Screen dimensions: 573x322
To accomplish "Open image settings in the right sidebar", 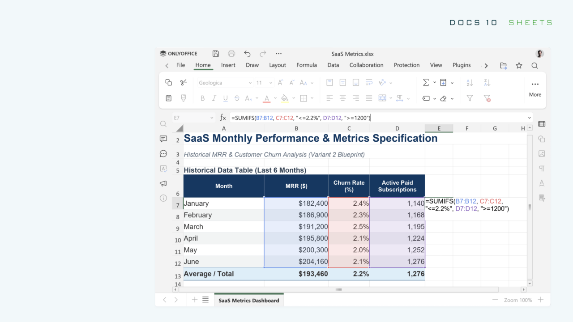I will (x=542, y=153).
